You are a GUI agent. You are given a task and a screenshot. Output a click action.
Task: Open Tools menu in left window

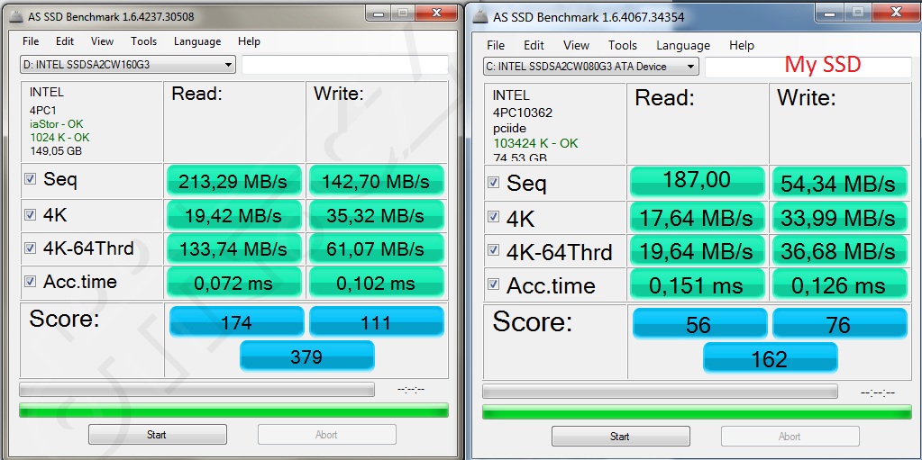(144, 41)
